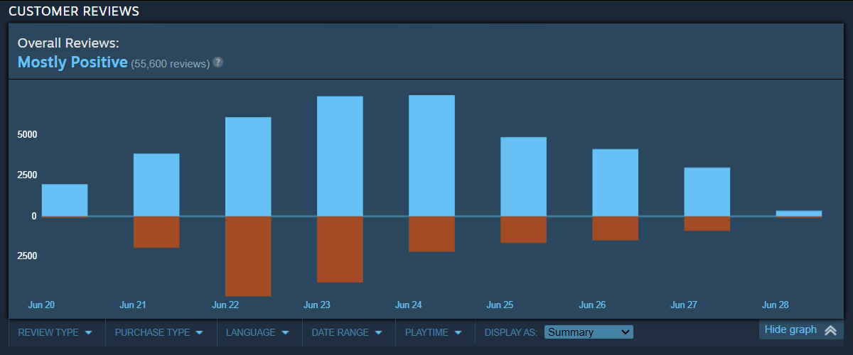Select the Jun 22 positive blue bar
The height and width of the screenshot is (355, 853).
point(248,167)
